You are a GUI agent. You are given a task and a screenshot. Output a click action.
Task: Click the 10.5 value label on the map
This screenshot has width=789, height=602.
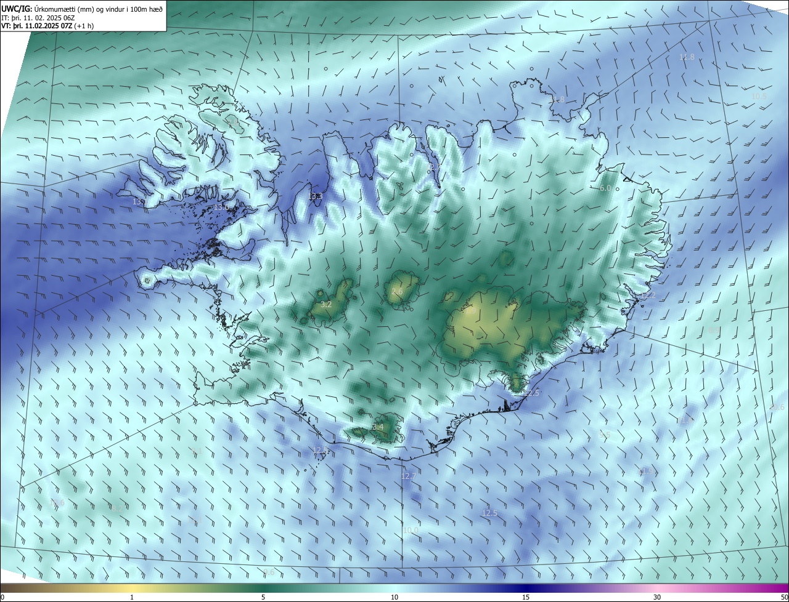tap(759, 97)
